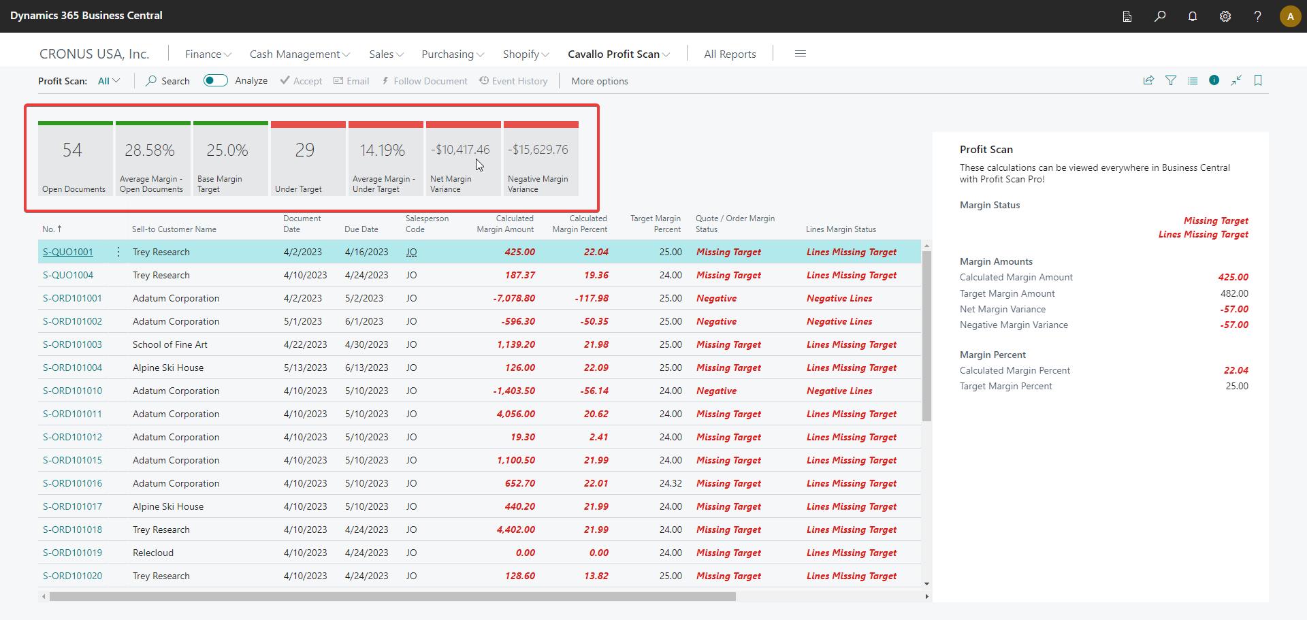Open the info details icon
The image size is (1307, 620).
point(1214,80)
